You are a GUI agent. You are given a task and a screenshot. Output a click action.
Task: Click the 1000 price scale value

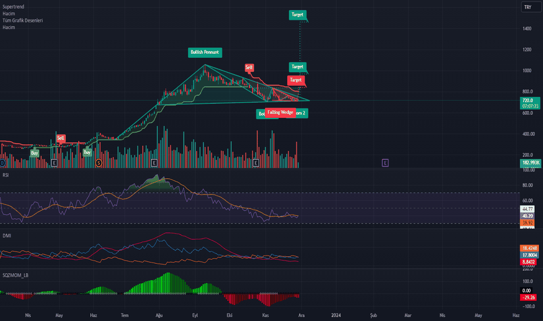pyautogui.click(x=527, y=71)
